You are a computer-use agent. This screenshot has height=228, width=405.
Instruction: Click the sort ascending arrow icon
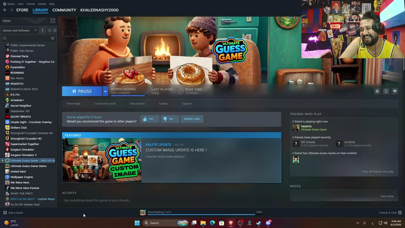click(42, 30)
